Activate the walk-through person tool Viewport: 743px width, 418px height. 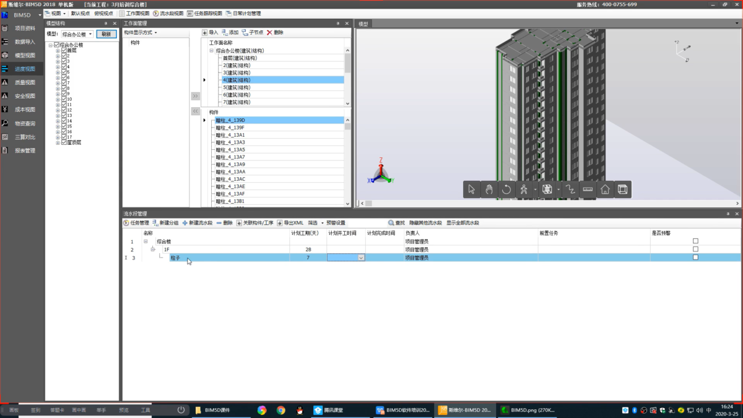tap(524, 189)
